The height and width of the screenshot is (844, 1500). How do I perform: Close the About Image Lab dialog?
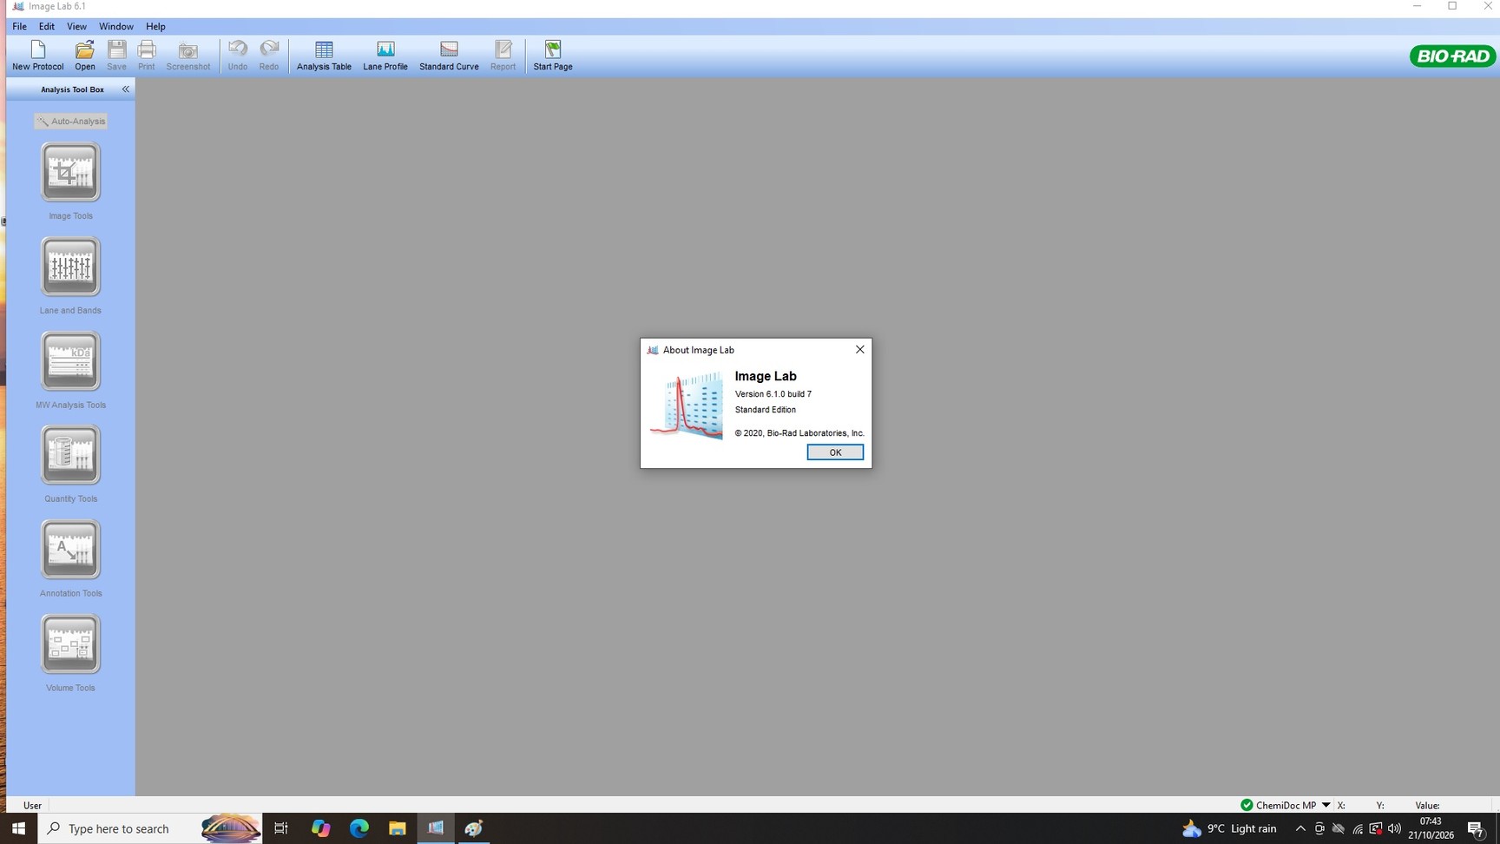pyautogui.click(x=860, y=349)
